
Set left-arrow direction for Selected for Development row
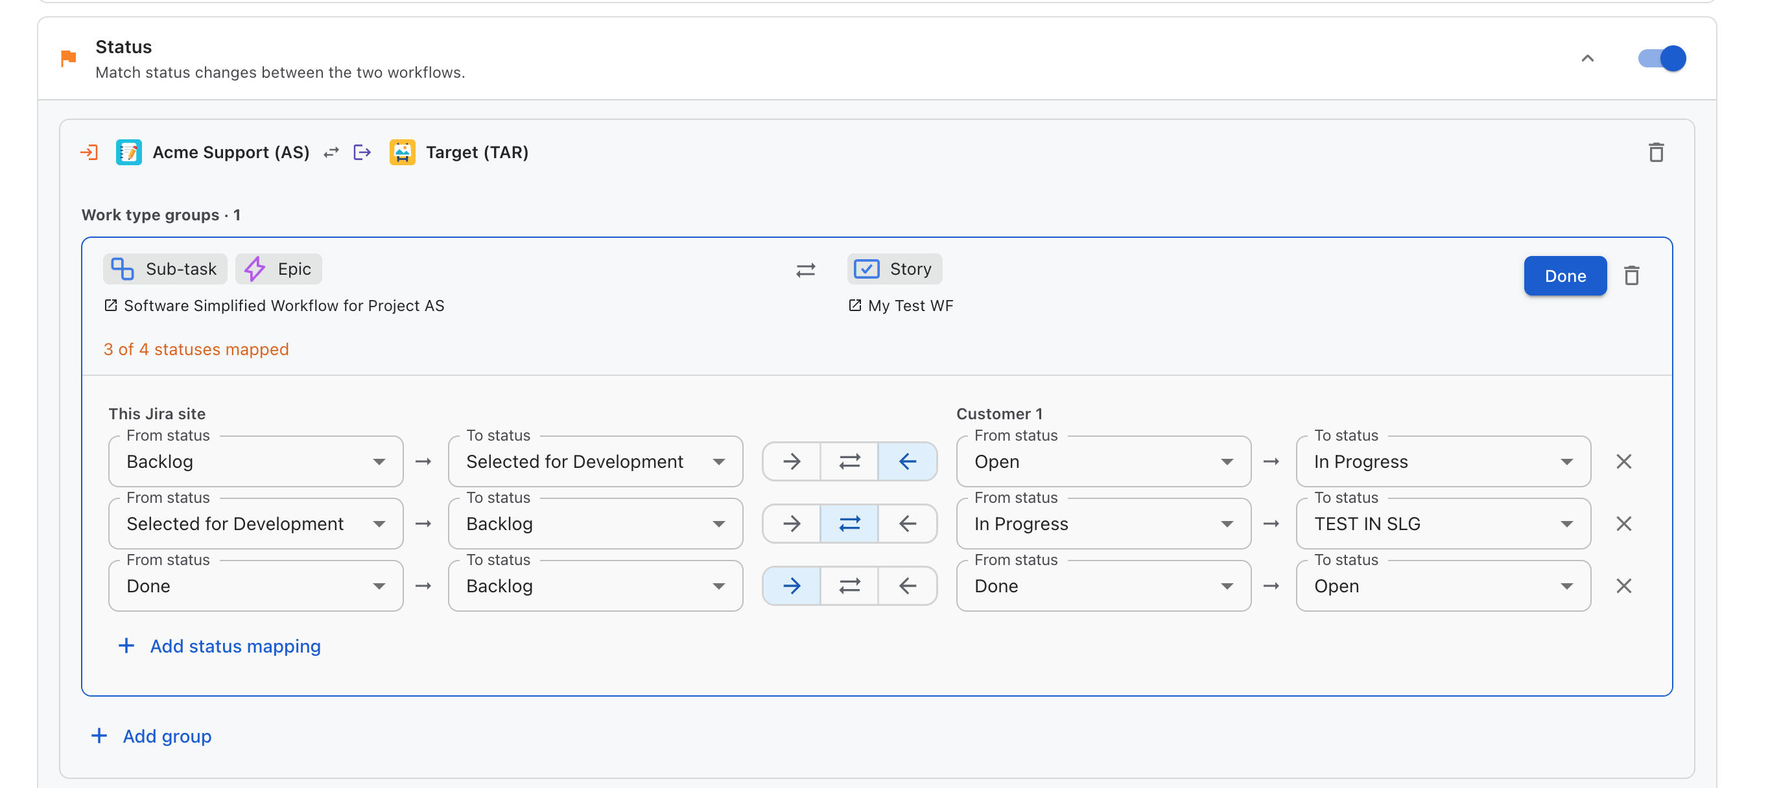(907, 524)
